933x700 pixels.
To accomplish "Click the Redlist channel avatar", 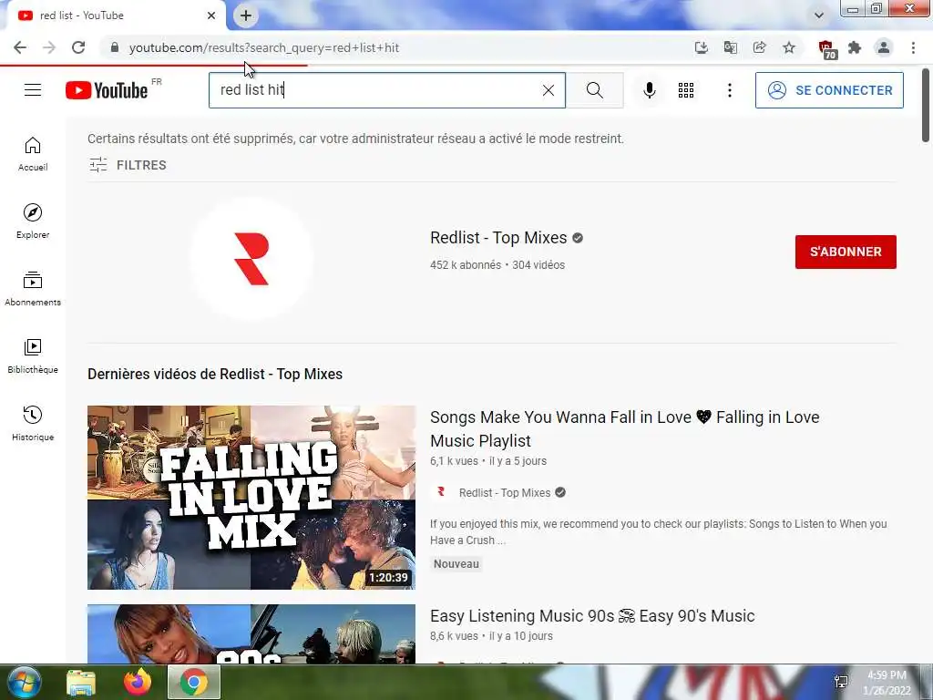I will (251, 259).
